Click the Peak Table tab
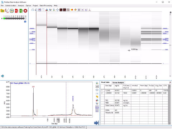This screenshot has width=172, height=129. (x=105, y=82)
